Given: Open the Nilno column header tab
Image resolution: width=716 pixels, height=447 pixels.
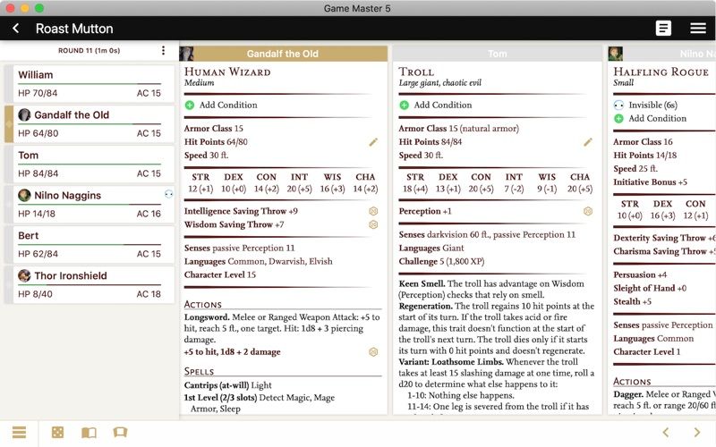Looking at the screenshot, I should point(662,54).
